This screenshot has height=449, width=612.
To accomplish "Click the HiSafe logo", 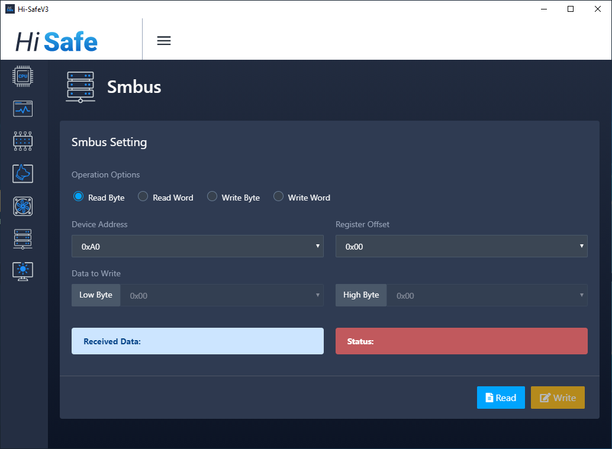I will click(x=57, y=41).
